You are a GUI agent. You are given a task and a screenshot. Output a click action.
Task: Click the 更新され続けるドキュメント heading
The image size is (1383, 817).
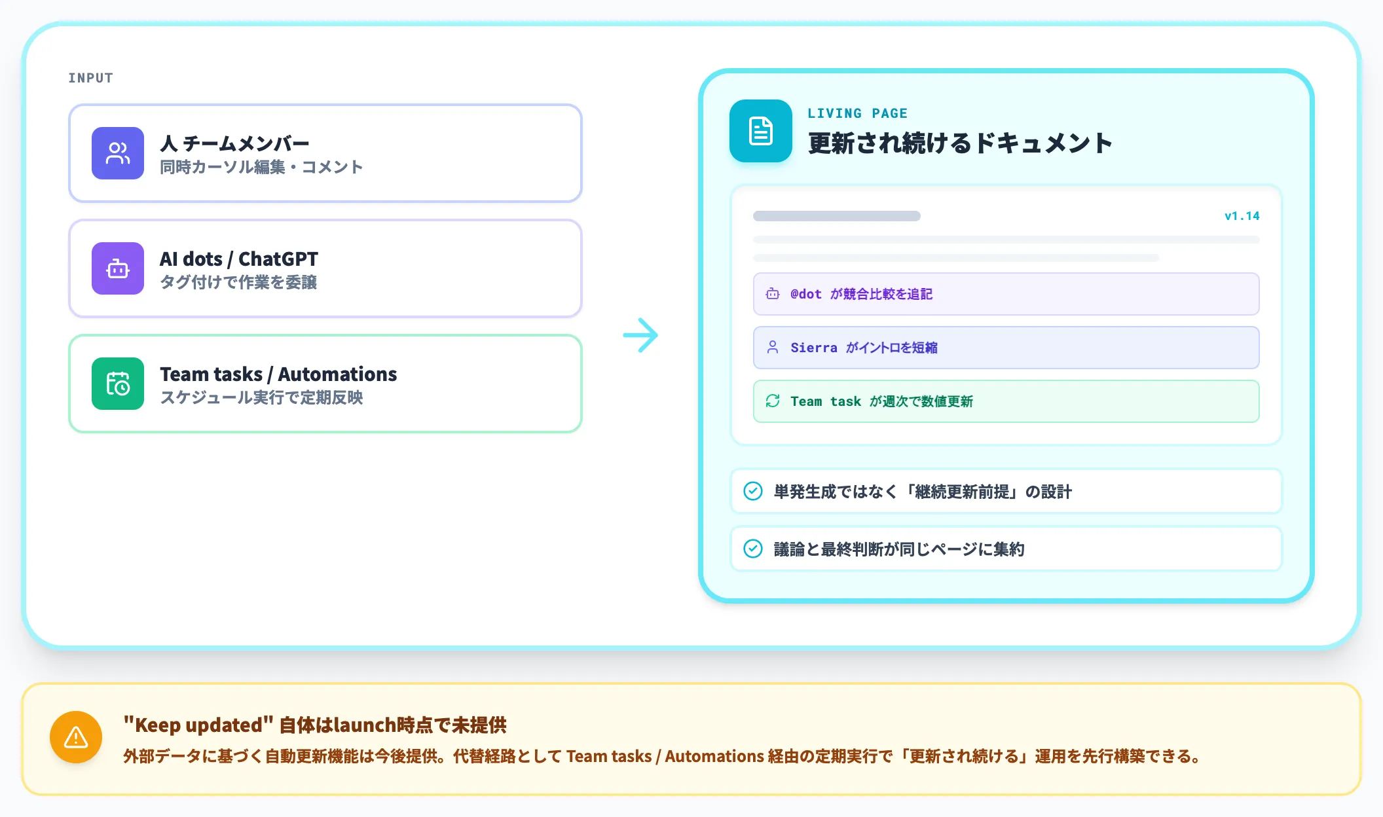click(x=960, y=143)
